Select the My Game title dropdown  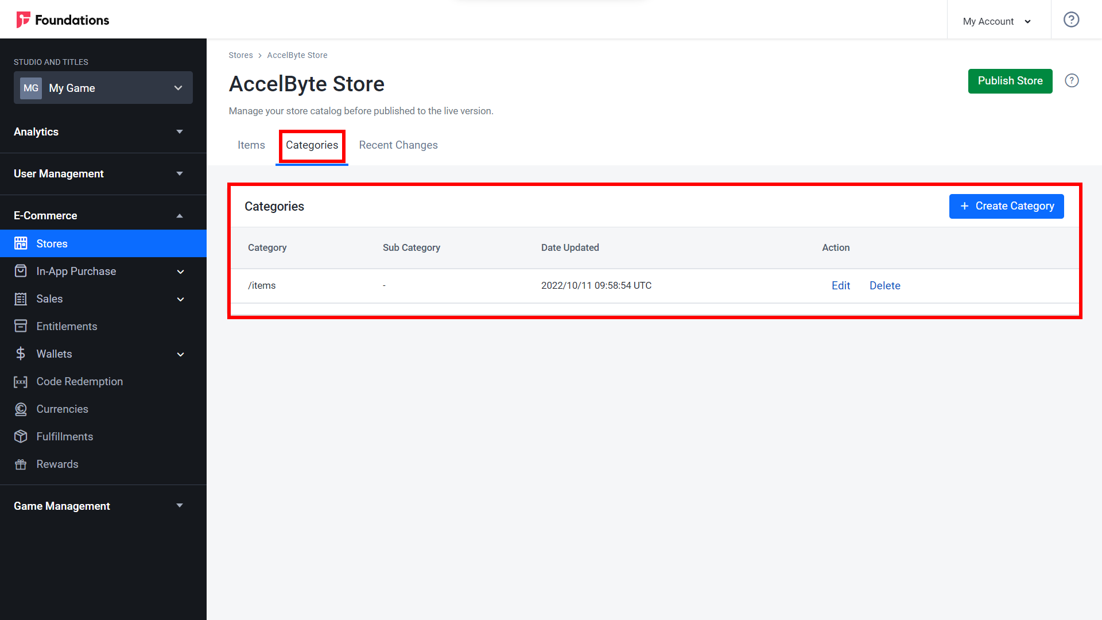[x=102, y=88]
